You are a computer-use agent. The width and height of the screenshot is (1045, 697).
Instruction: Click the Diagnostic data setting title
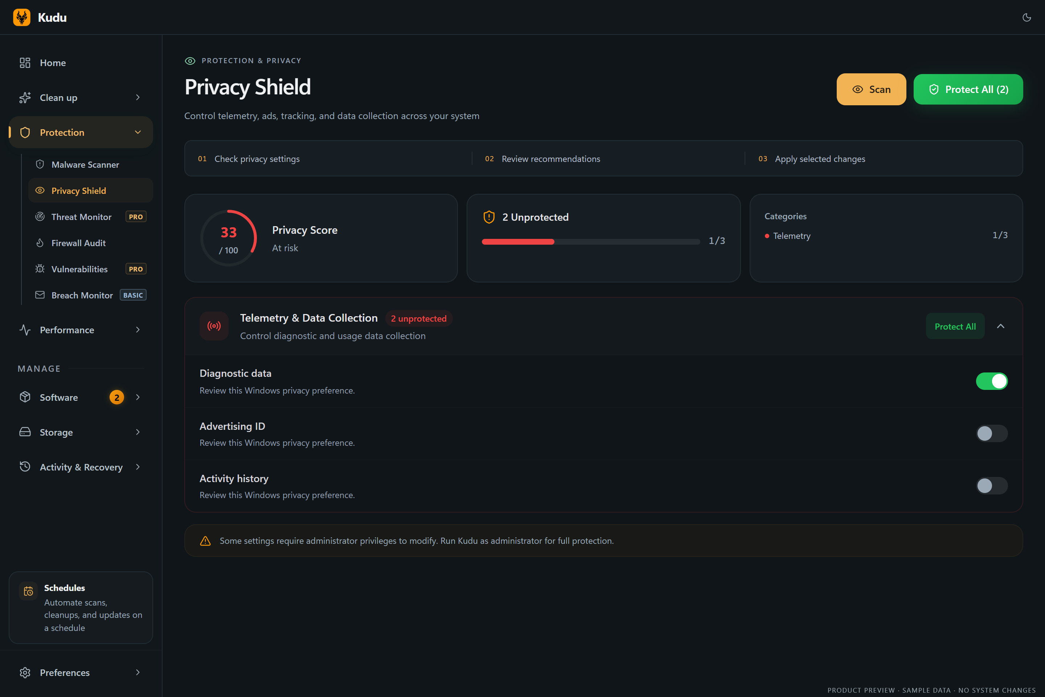point(235,374)
